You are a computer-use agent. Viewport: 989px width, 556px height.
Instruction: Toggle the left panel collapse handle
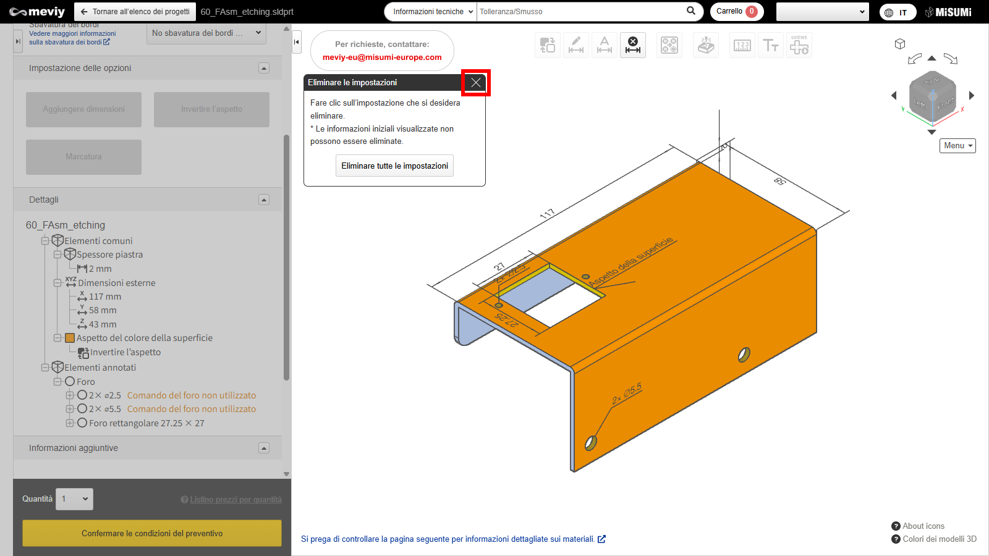[x=297, y=42]
